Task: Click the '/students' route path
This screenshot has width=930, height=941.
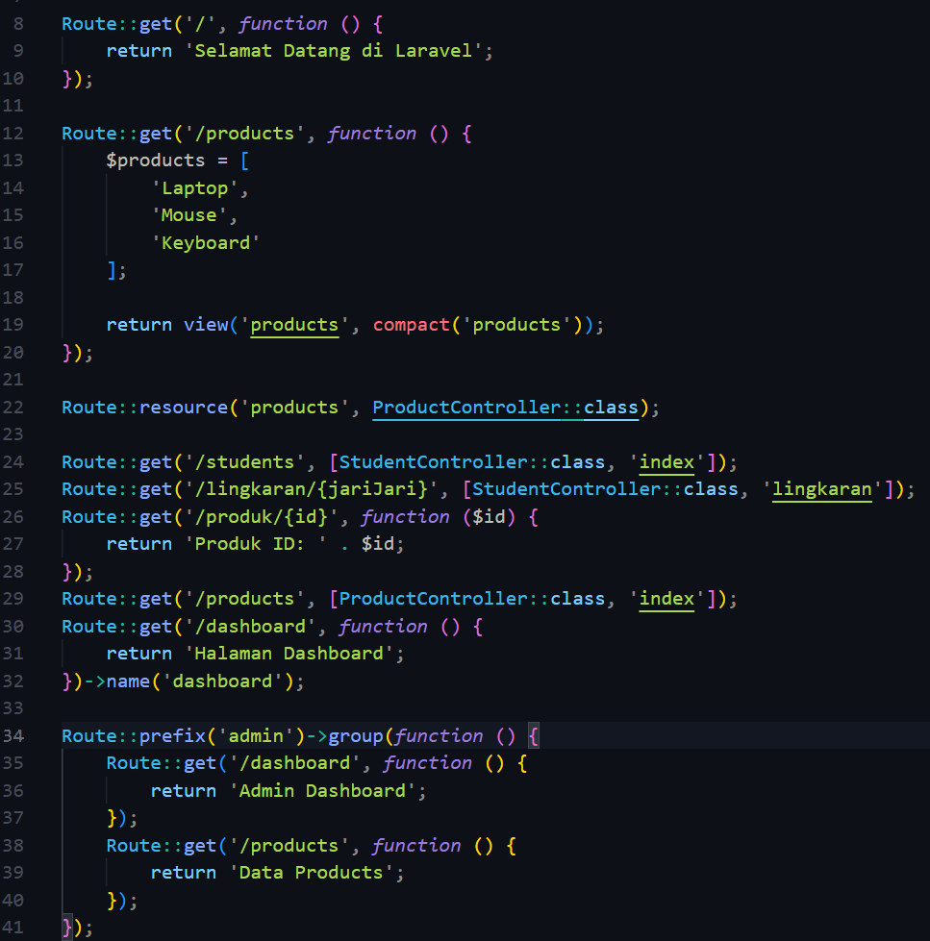Action: coord(244,462)
